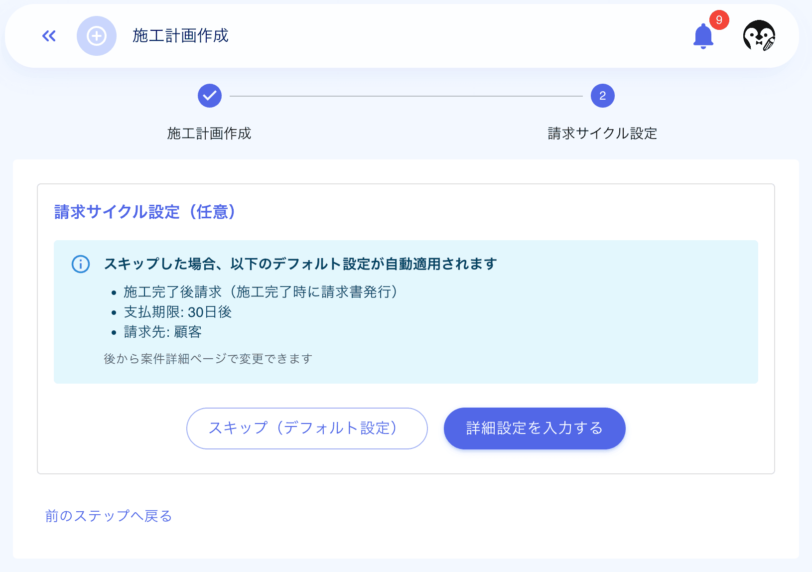Screen dimensions: 812x572
Task: Click the progress bar between the two steps
Action: [x=406, y=96]
